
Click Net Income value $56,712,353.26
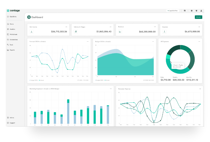point(59,31)
